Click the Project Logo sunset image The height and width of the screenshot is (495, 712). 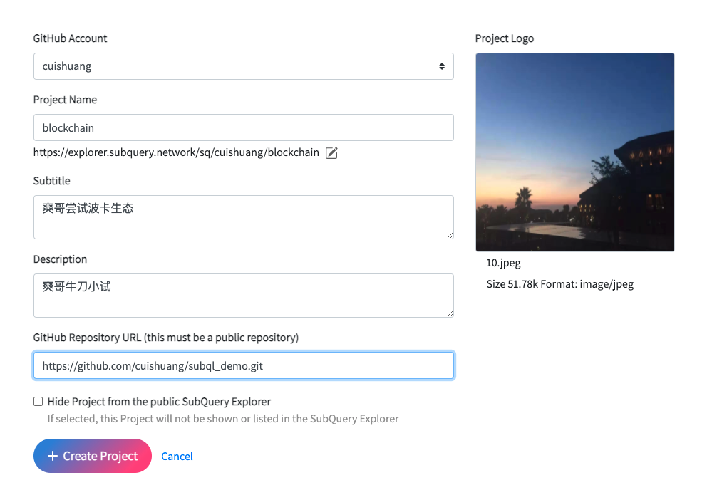pyautogui.click(x=574, y=152)
